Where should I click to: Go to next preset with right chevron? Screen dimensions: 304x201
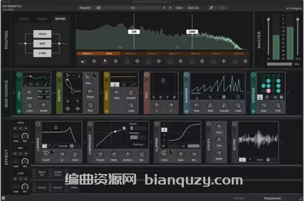[x=170, y=8]
